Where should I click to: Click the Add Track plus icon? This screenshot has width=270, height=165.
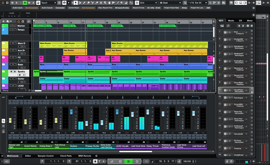pyautogui.click(x=4, y=21)
